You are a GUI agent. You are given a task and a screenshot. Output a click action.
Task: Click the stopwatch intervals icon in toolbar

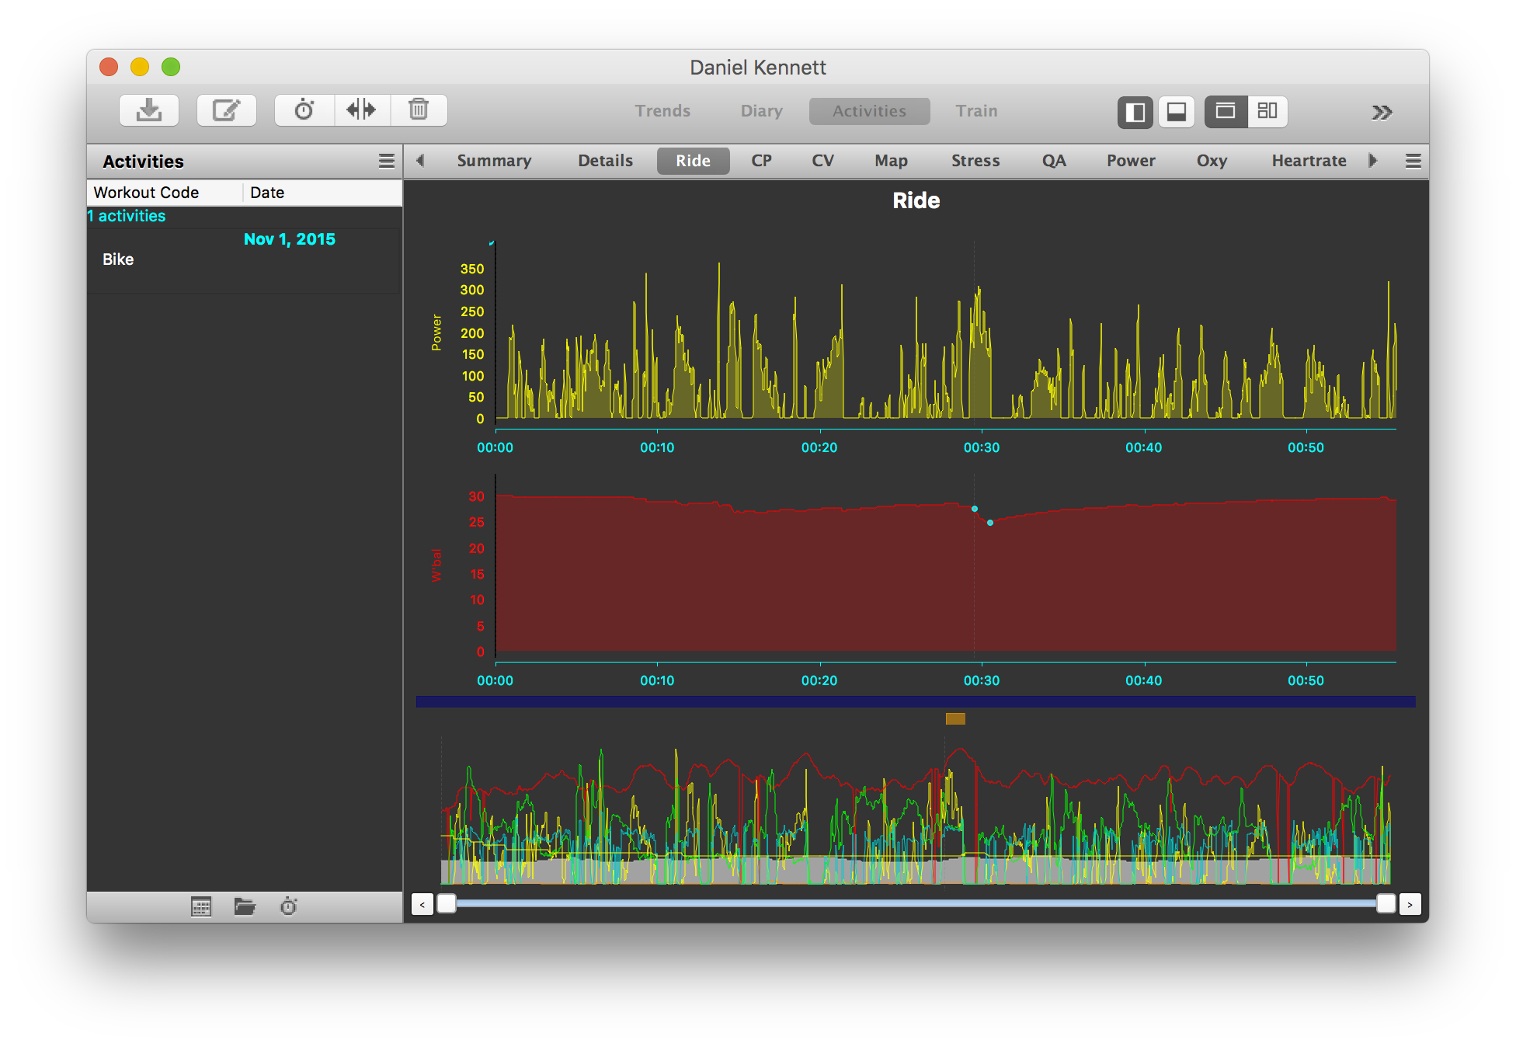[304, 110]
